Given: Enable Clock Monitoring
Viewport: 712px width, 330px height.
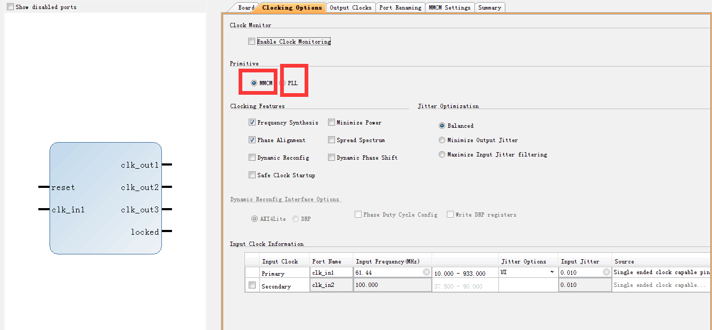Looking at the screenshot, I should [x=251, y=41].
